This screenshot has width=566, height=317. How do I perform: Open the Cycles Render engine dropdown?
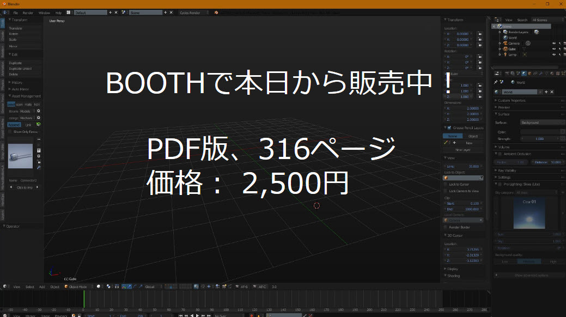click(193, 13)
